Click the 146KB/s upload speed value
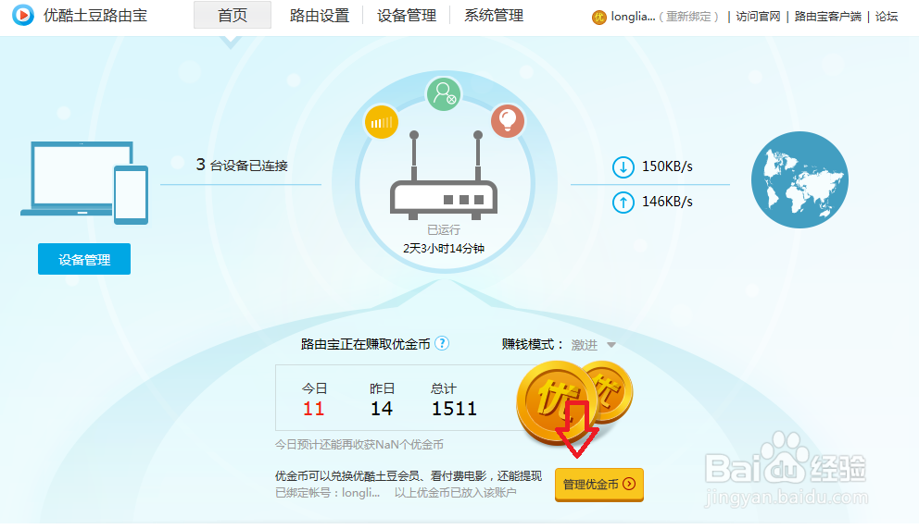Viewport: 919px width, 529px height. point(667,202)
